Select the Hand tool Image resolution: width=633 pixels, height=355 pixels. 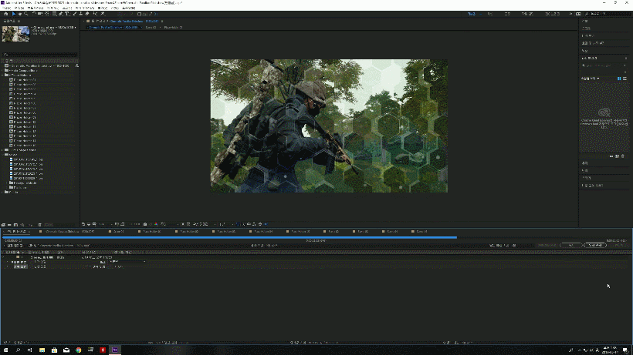[x=19, y=13]
